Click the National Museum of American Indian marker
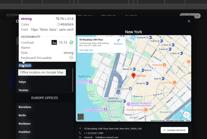The width and height of the screenshot is (207, 139). pos(129,104)
